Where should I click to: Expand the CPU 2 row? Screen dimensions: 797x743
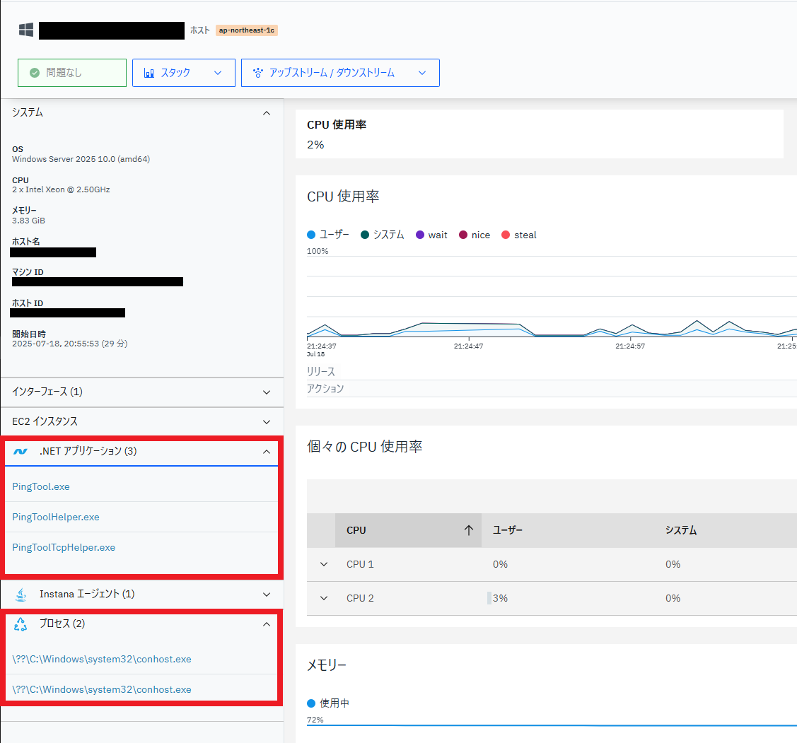(x=324, y=598)
